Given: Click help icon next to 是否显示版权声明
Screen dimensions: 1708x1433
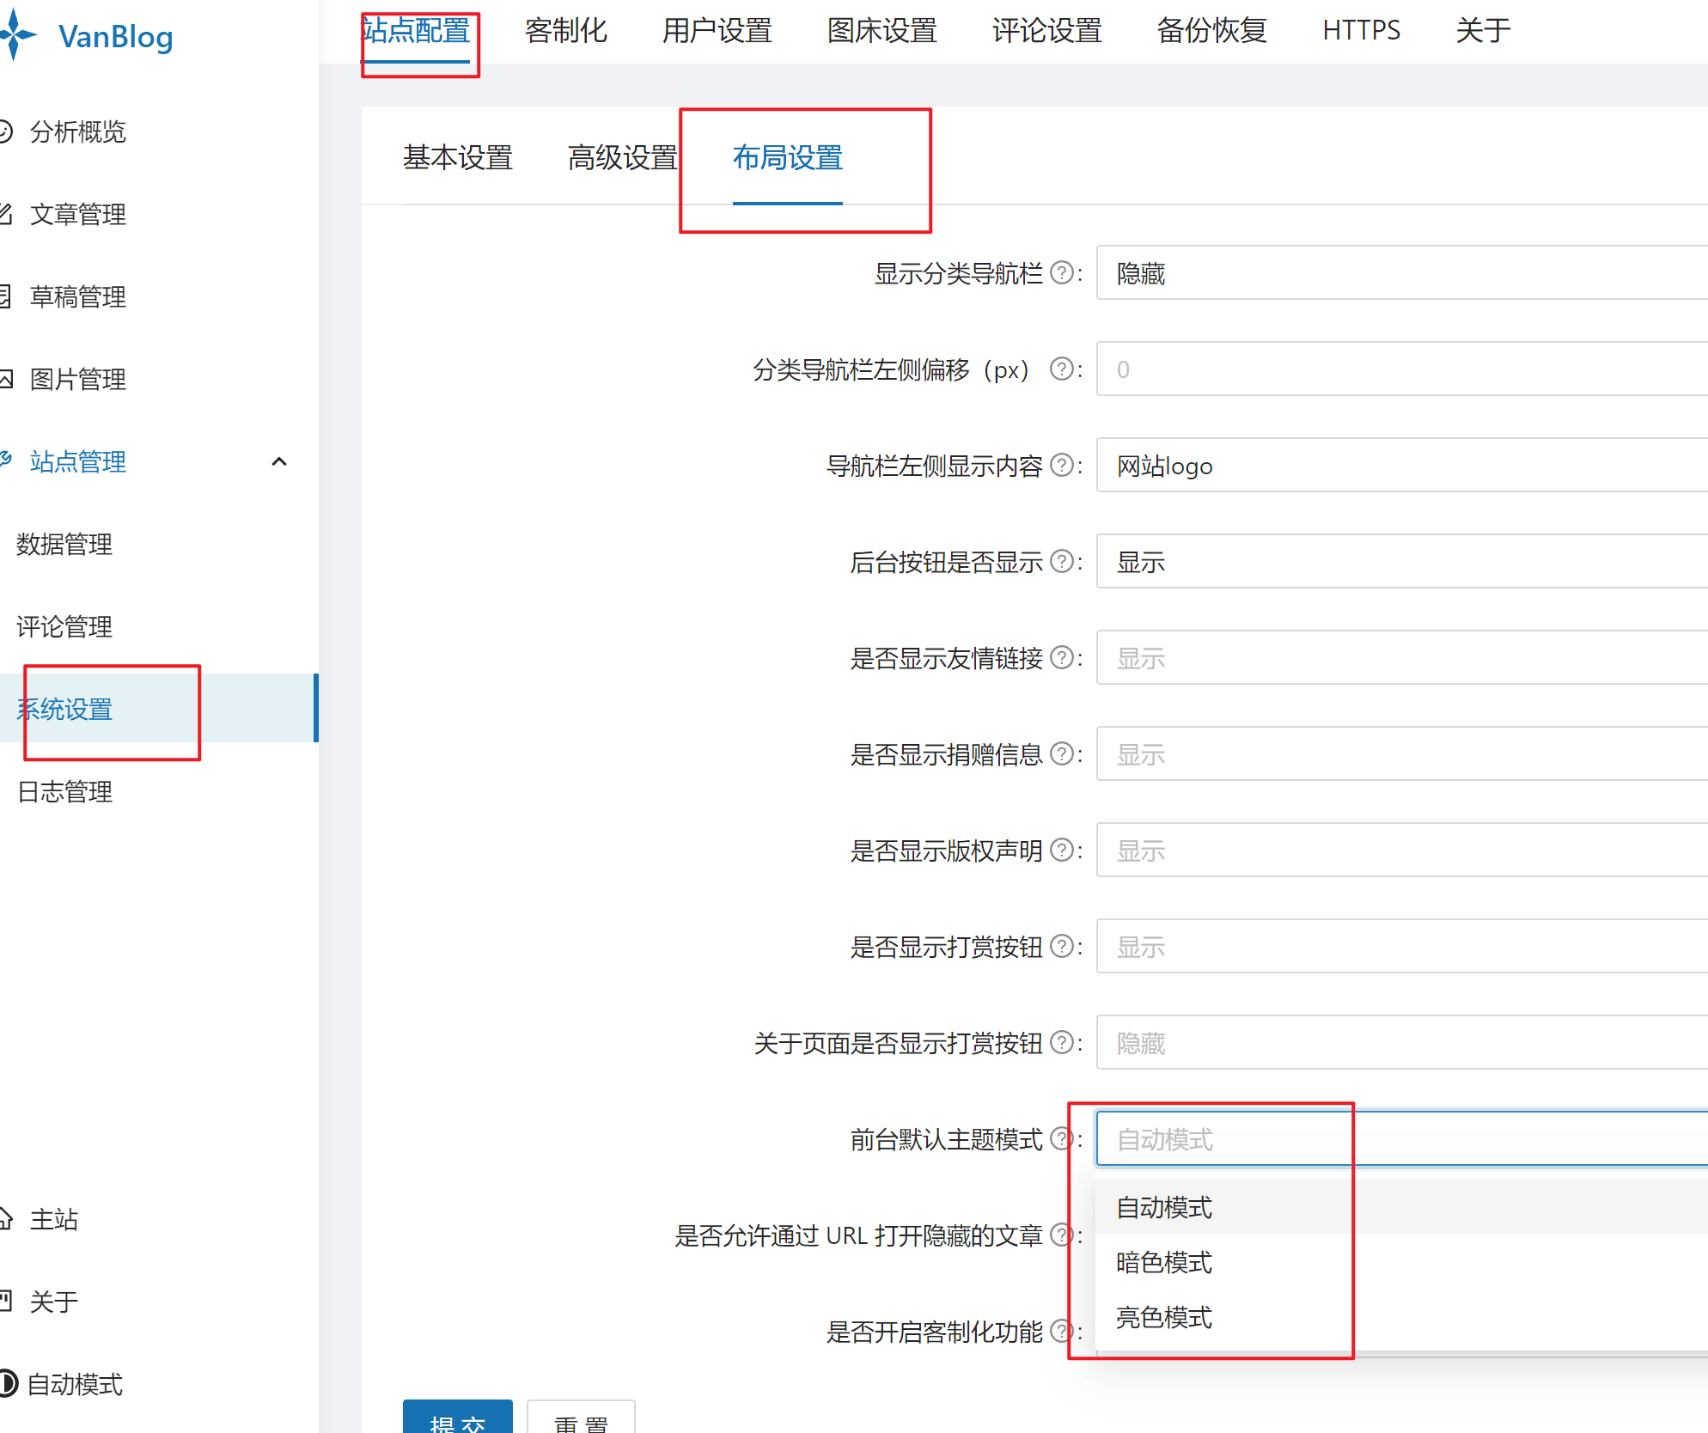Looking at the screenshot, I should [x=1062, y=850].
